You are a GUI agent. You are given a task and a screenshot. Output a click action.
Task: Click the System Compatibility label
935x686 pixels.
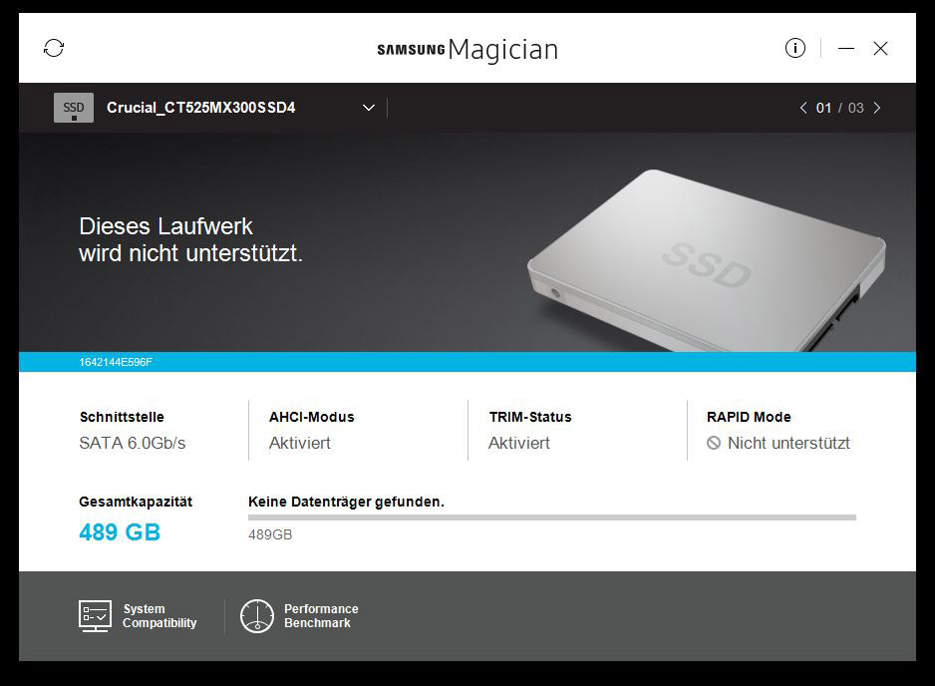click(159, 615)
